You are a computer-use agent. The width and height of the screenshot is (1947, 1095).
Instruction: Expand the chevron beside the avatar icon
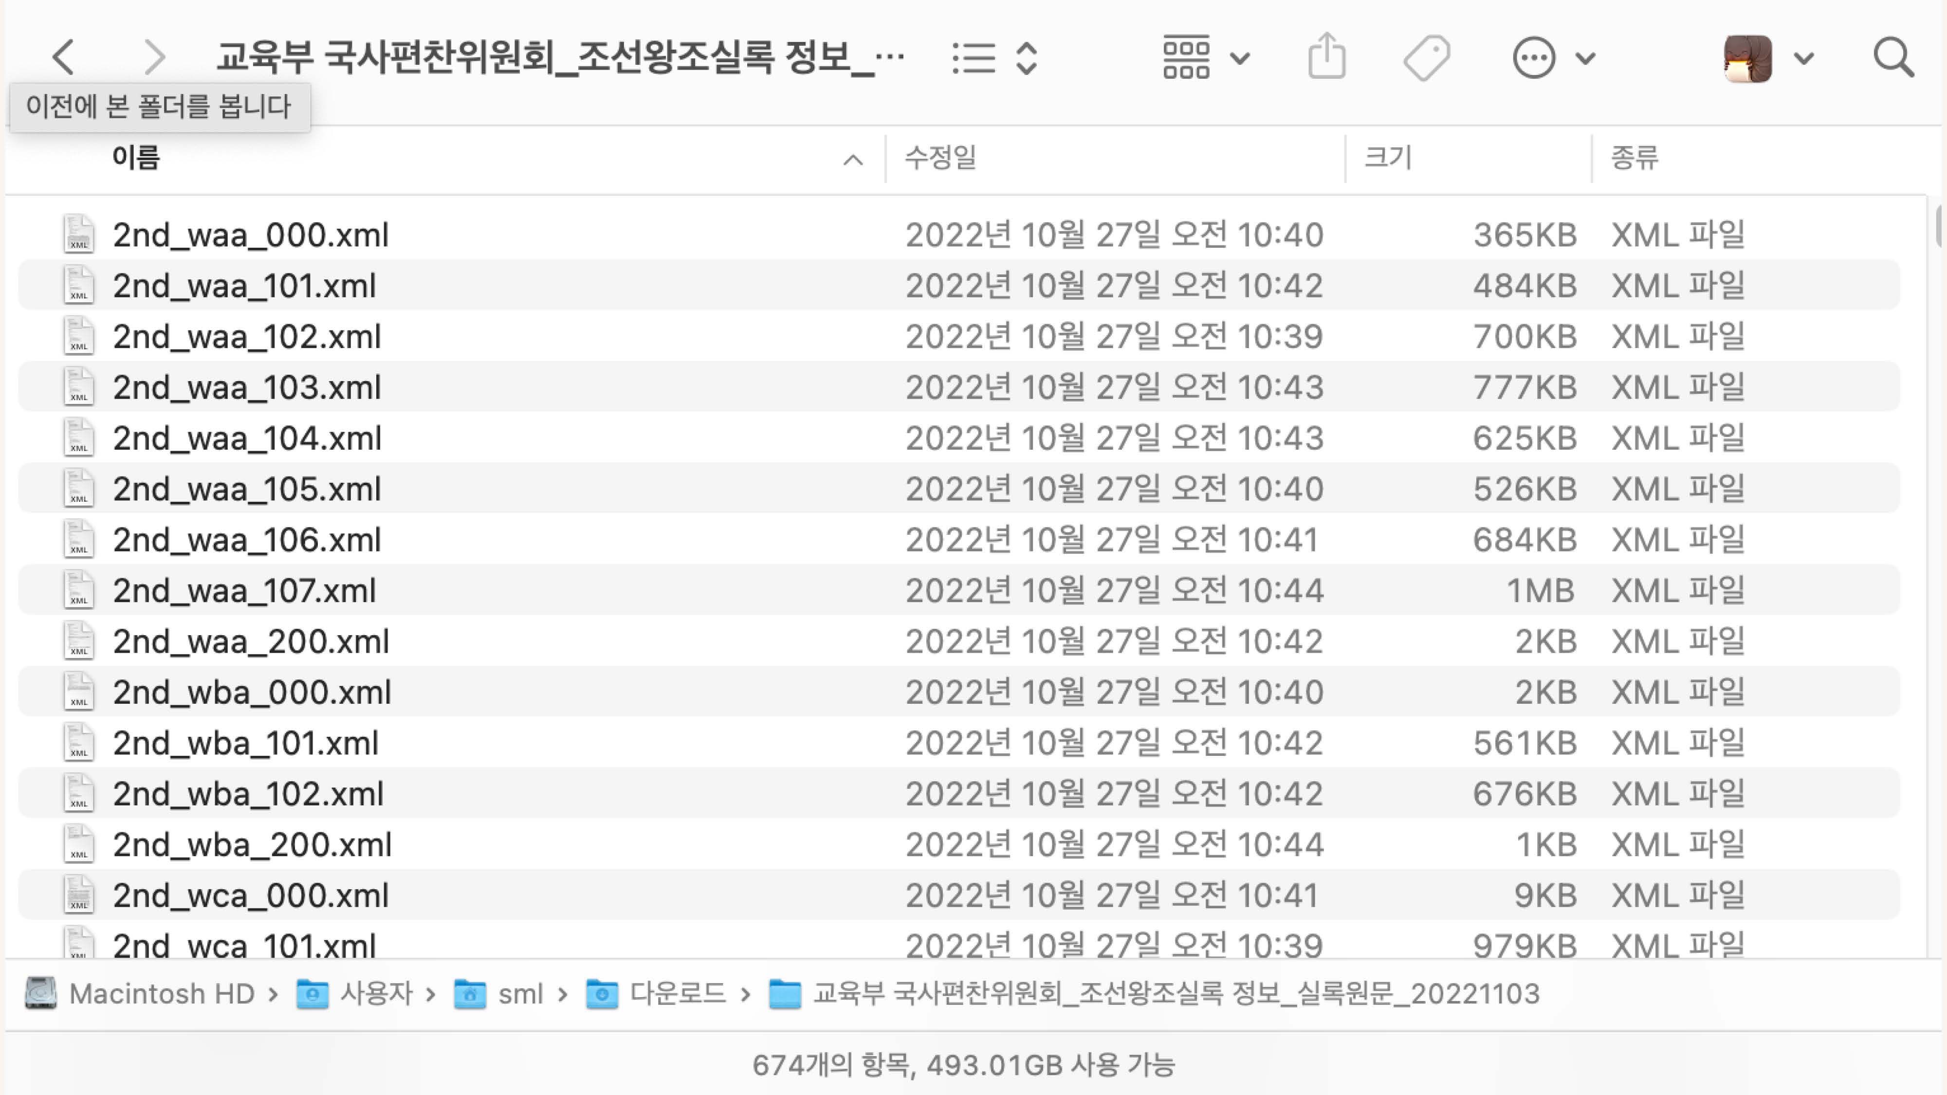click(x=1804, y=58)
